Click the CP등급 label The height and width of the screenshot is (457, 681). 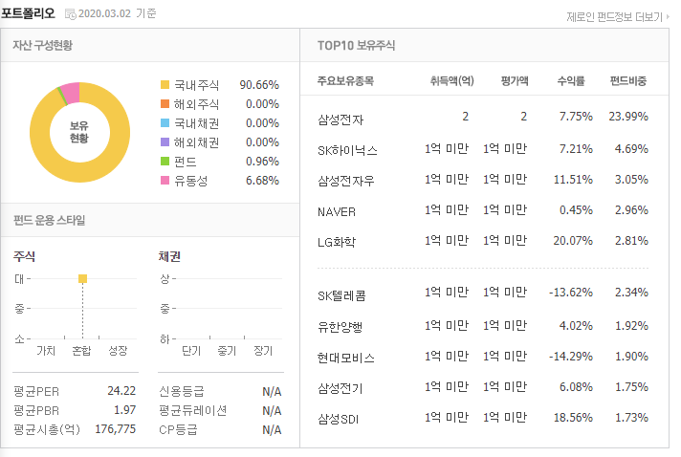coord(178,429)
